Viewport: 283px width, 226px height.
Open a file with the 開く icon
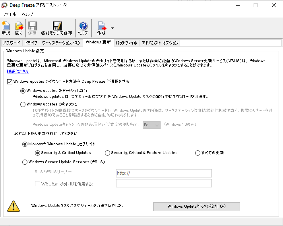click(19, 28)
